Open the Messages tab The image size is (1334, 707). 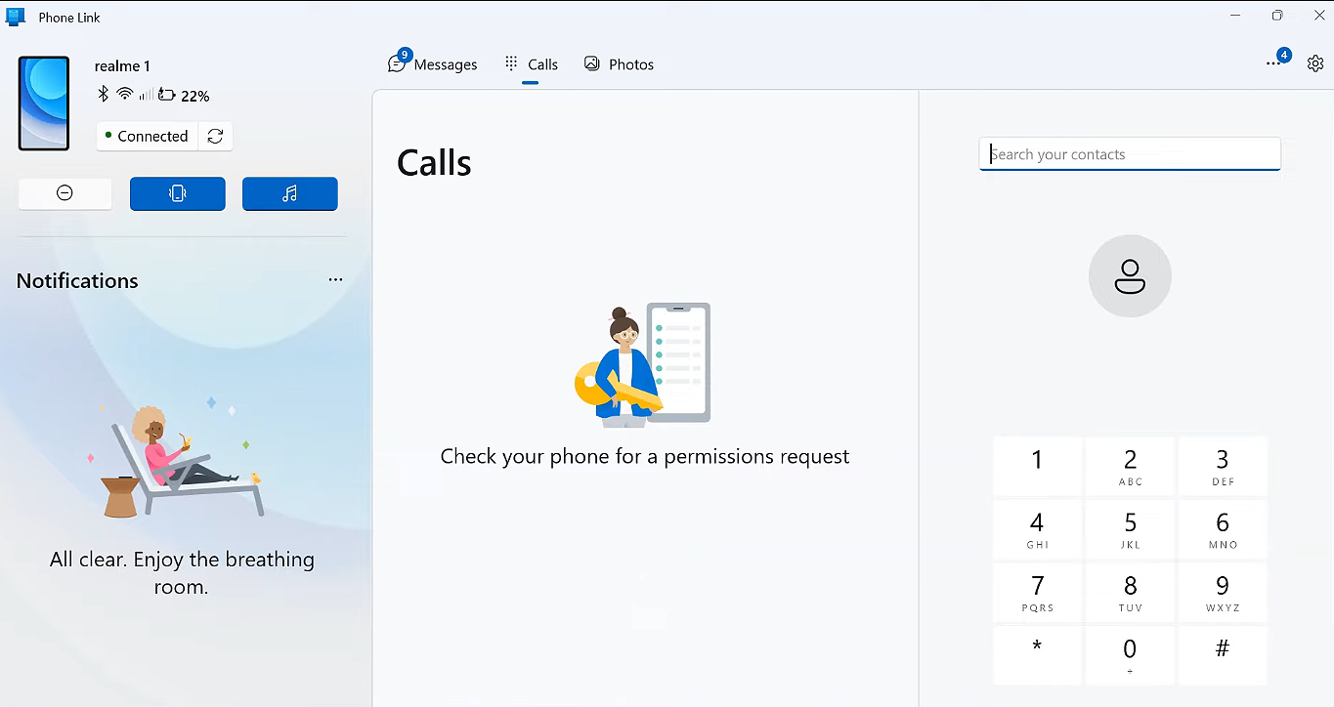433,64
